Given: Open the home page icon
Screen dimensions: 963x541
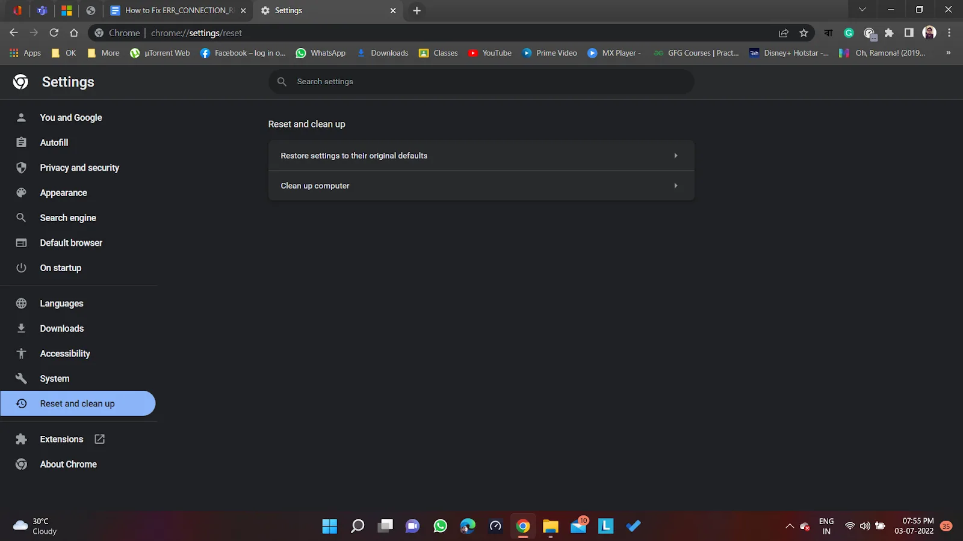Looking at the screenshot, I should (x=74, y=33).
